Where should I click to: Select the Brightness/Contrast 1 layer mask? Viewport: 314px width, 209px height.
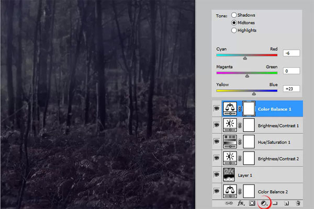click(x=249, y=125)
